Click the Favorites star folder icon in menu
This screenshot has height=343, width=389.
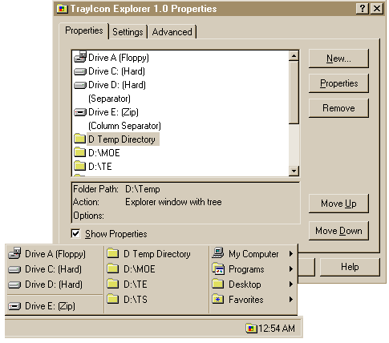click(218, 299)
